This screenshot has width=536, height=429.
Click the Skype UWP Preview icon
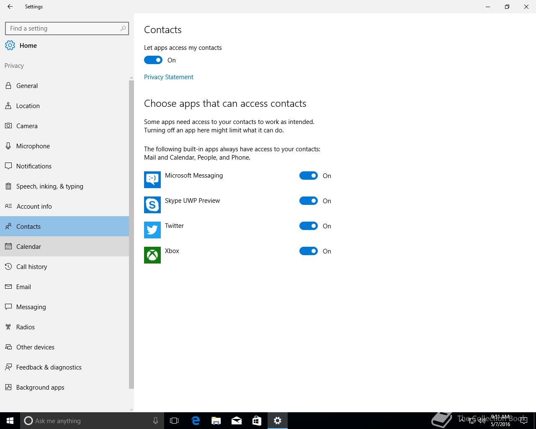(152, 205)
